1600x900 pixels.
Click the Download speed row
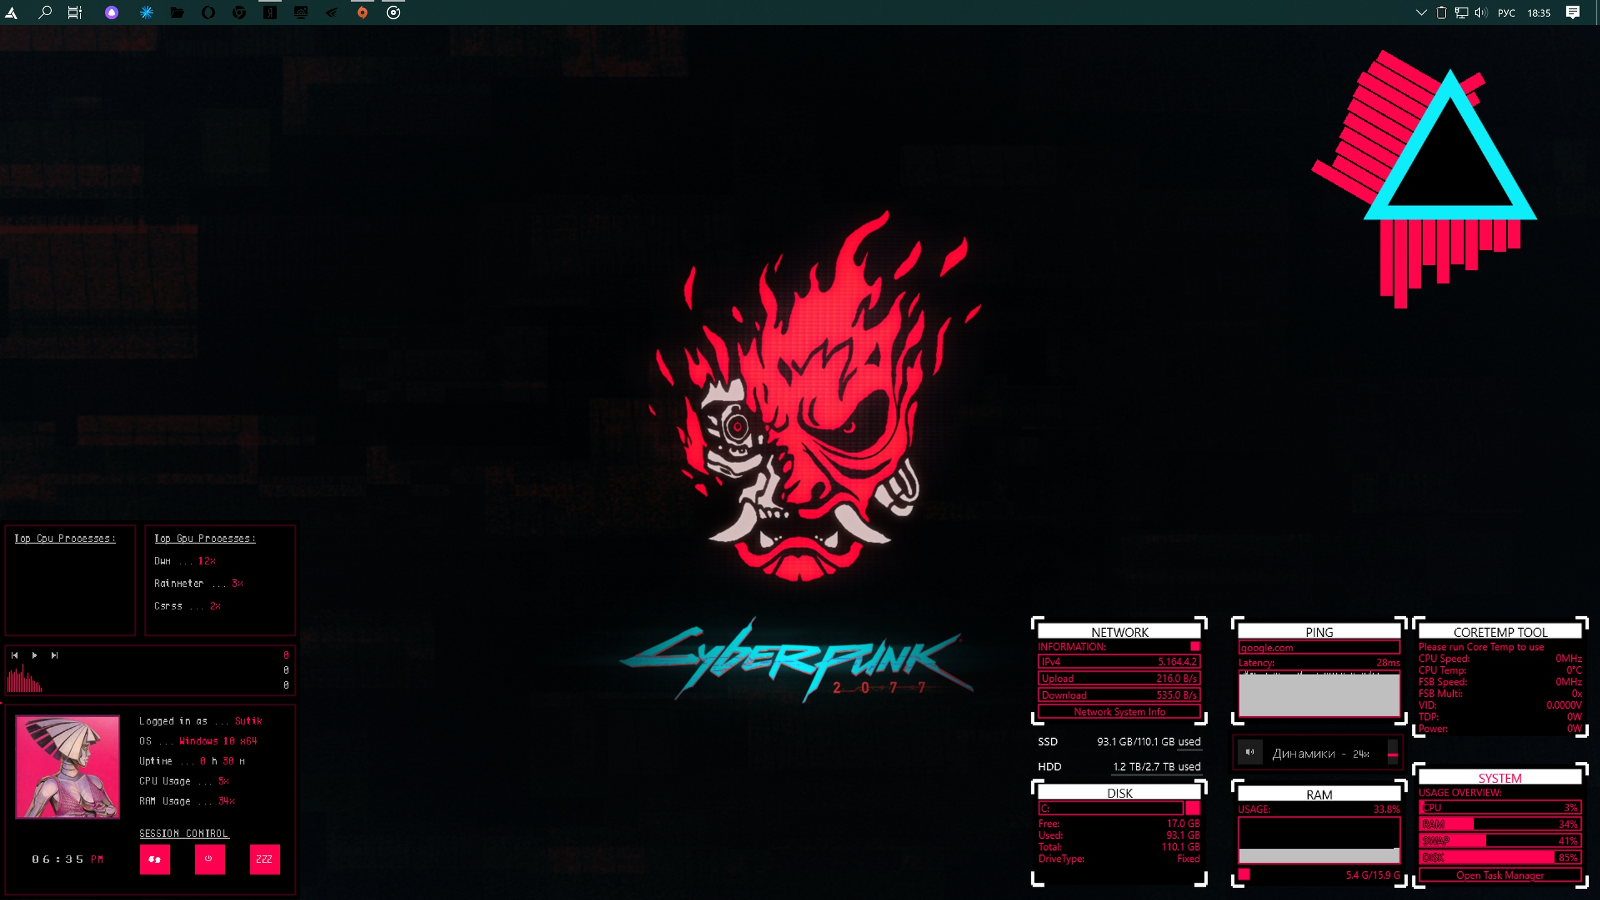point(1119,695)
